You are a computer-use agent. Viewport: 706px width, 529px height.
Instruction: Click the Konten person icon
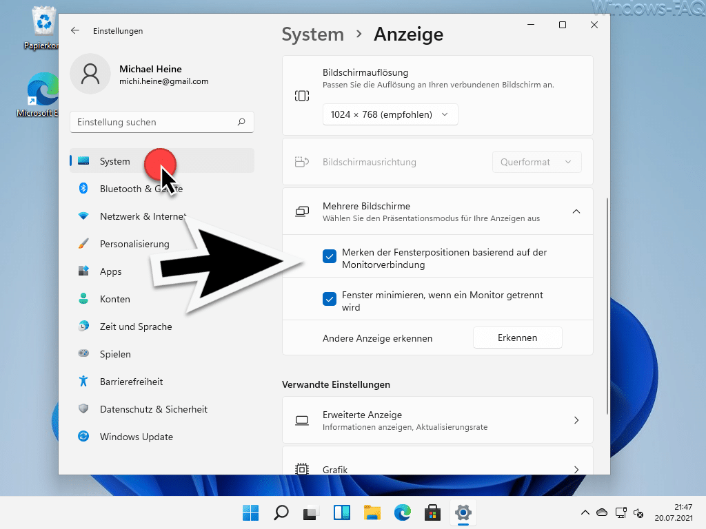pos(83,299)
